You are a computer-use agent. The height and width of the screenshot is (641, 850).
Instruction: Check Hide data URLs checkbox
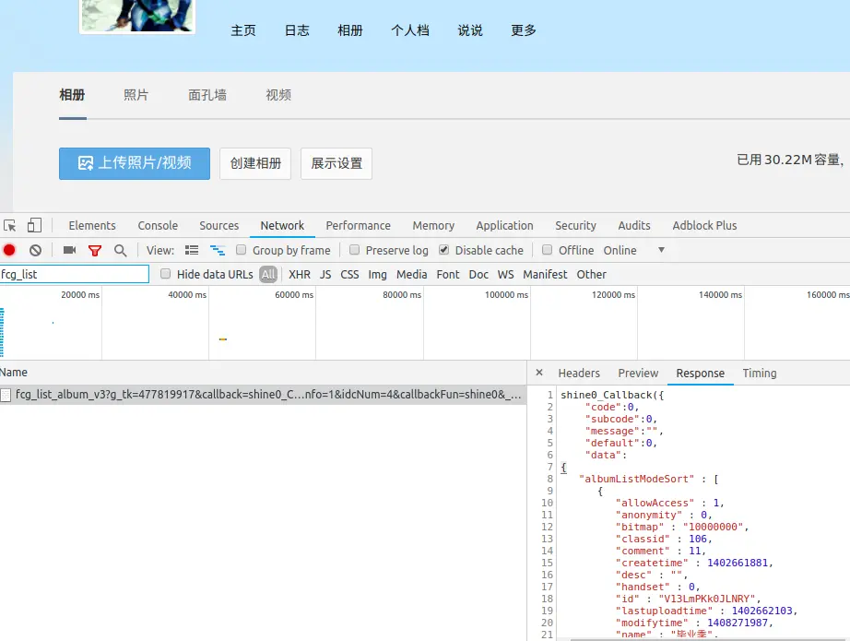[x=165, y=274]
